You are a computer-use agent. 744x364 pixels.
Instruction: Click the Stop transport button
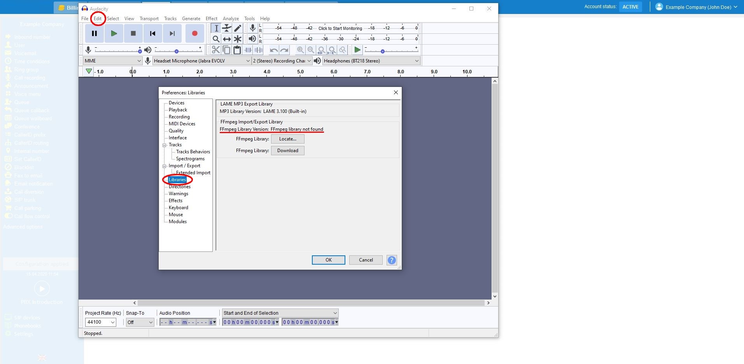(133, 33)
